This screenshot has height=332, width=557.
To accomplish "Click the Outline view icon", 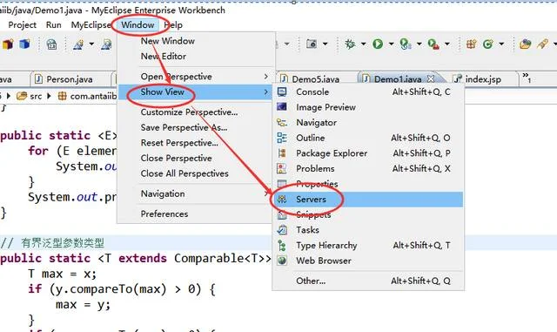I will 282,138.
